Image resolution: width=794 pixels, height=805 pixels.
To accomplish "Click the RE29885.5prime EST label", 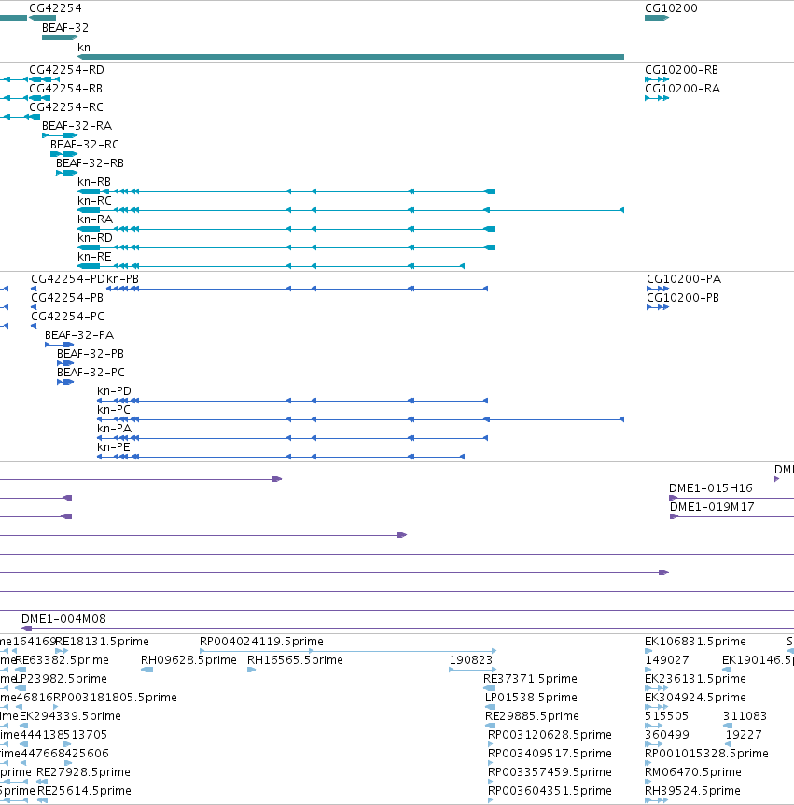I will (x=533, y=716).
